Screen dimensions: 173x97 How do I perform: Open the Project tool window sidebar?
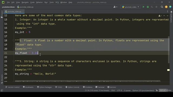pos(2,14)
